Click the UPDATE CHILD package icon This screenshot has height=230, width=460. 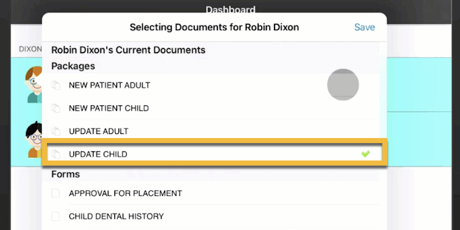coord(56,154)
